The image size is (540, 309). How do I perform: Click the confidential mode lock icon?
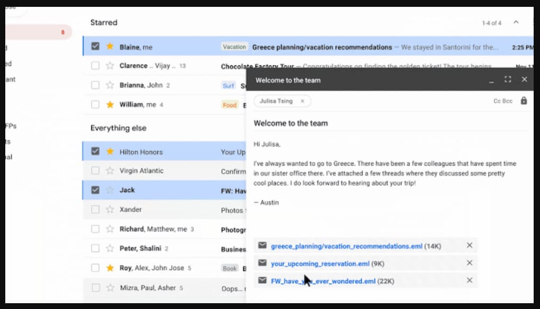coord(524,101)
